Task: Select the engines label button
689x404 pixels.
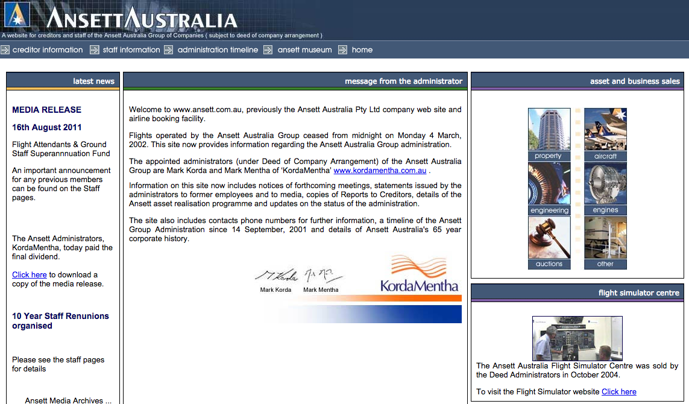Action: (605, 210)
